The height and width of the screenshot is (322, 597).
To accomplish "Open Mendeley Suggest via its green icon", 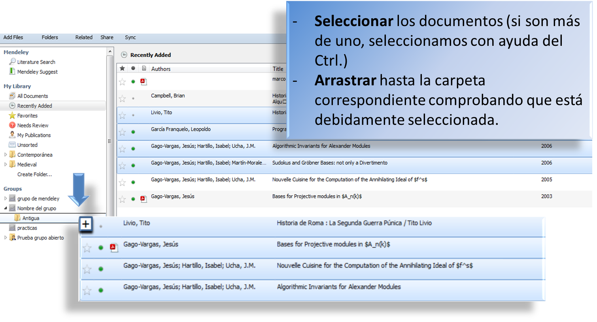I will coord(12,72).
